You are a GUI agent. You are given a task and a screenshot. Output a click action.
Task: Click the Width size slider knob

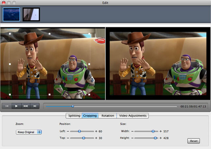[153, 131]
